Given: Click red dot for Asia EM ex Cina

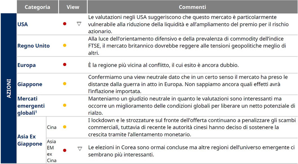Looking at the screenshot, I should 65,150.
